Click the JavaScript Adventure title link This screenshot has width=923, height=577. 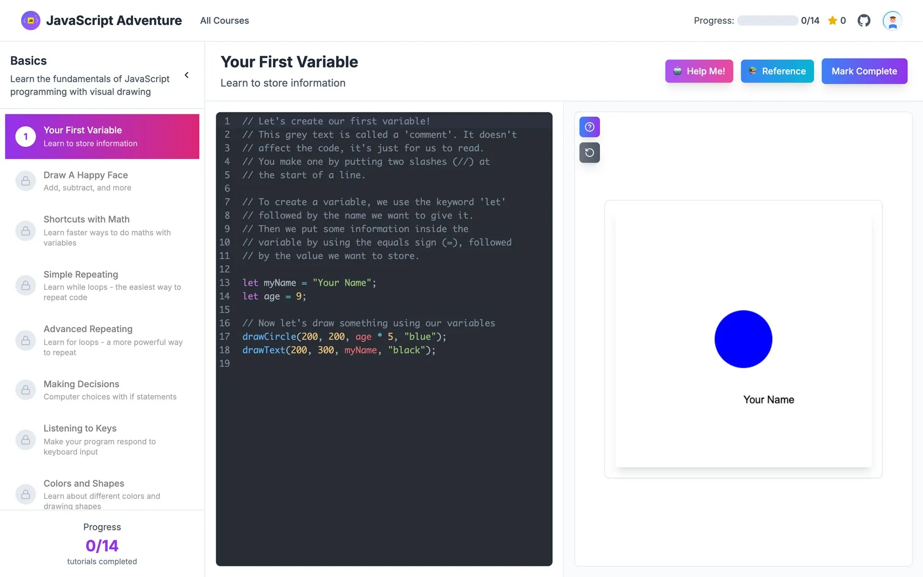114,20
